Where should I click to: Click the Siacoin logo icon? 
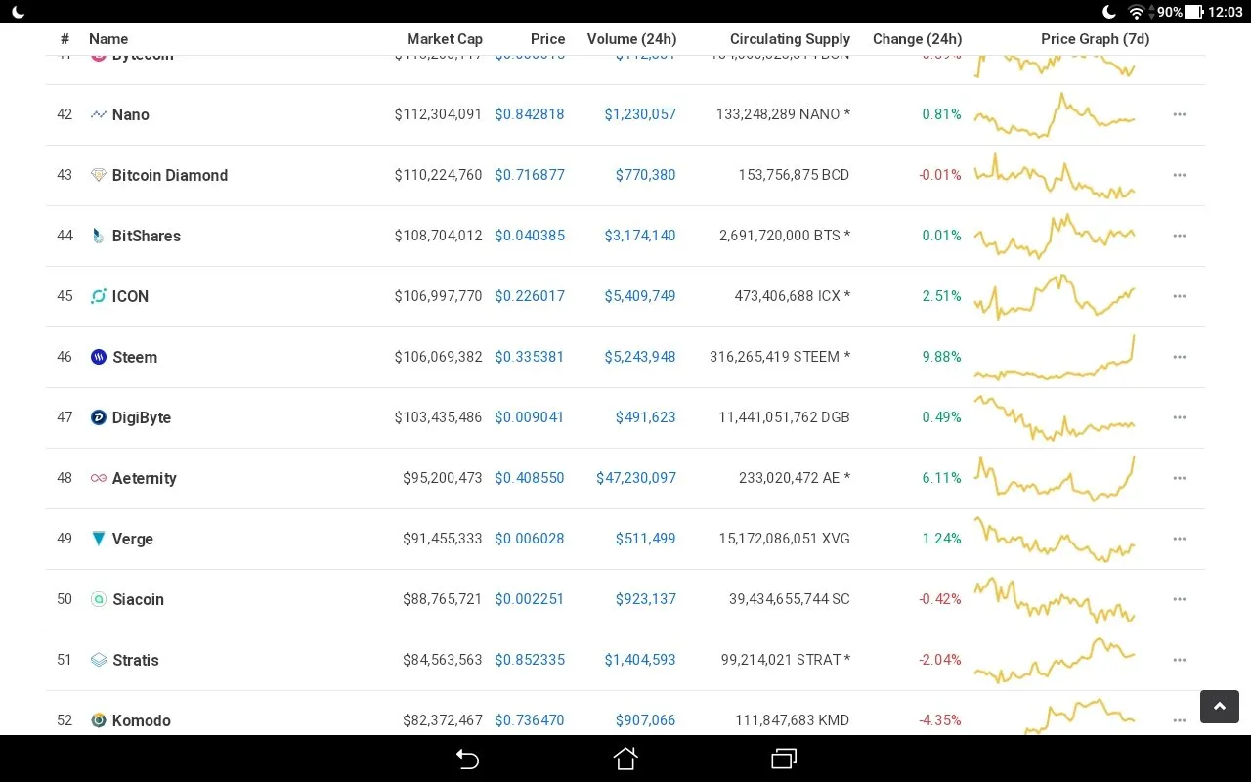98,599
